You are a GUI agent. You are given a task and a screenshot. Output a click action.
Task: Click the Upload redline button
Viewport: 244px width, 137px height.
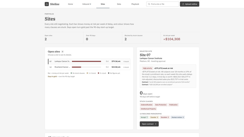(x=190, y=4)
